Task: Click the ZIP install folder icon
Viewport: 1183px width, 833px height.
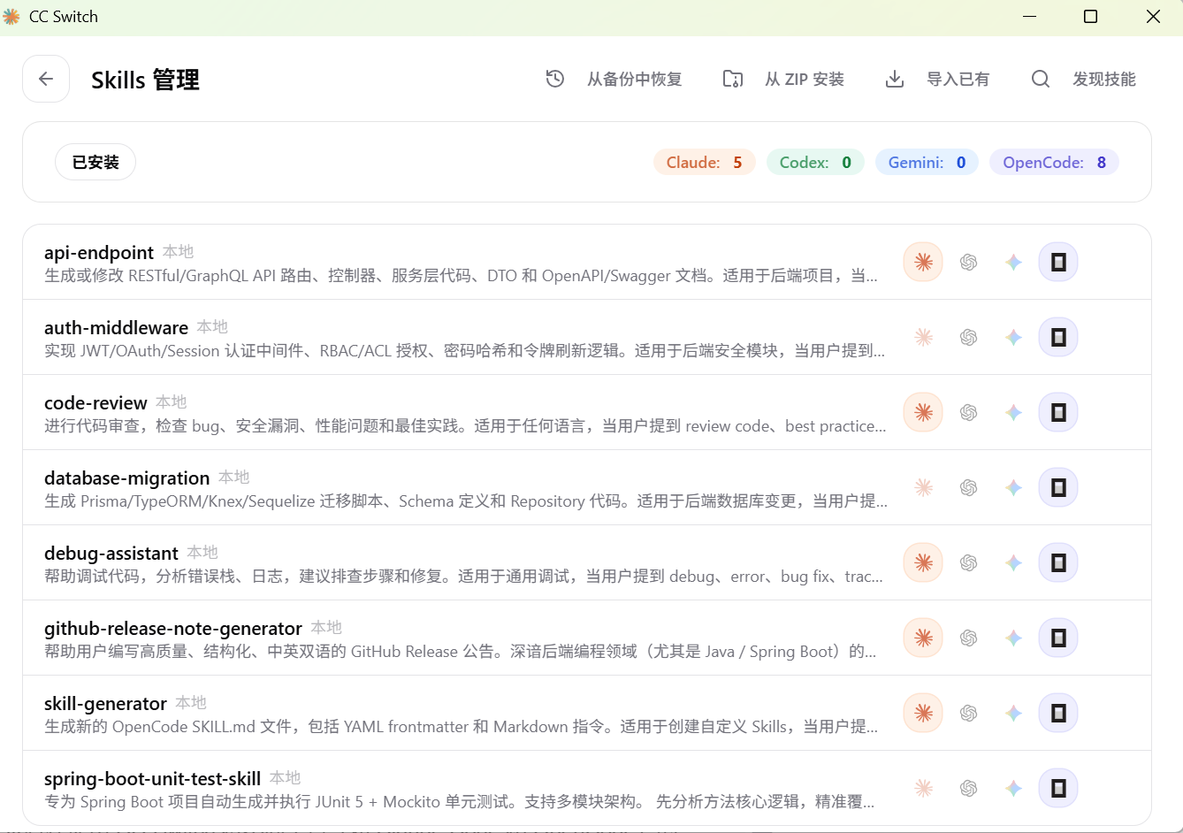Action: tap(733, 79)
